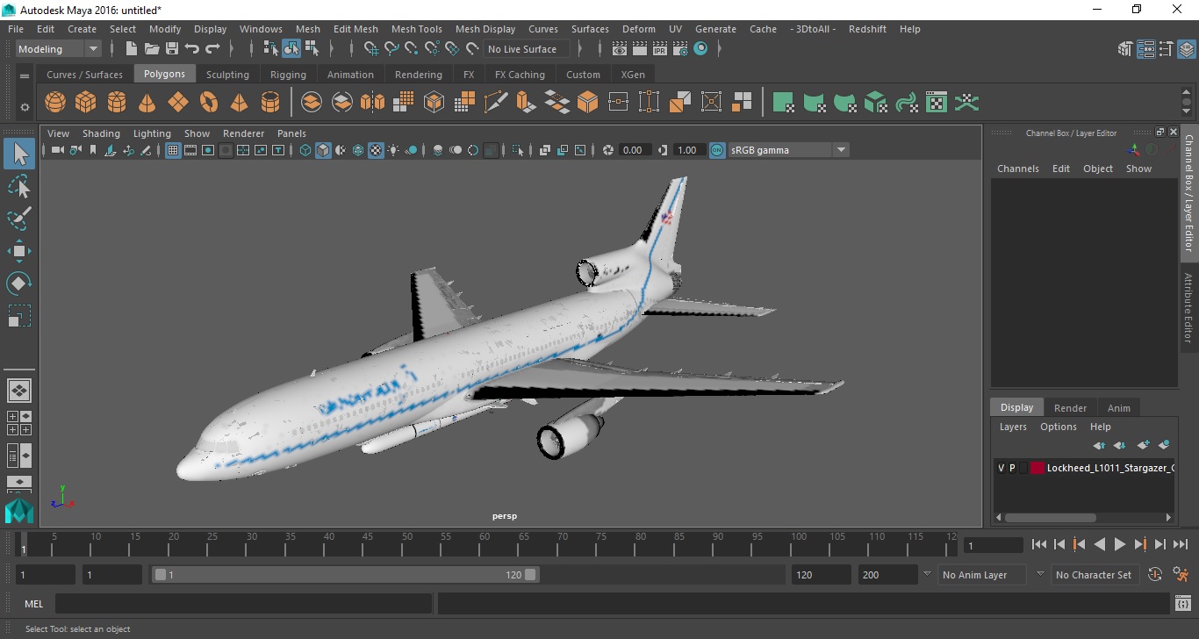The width and height of the screenshot is (1199, 639).
Task: Create a polygon torus from shelf
Action: coord(209,103)
